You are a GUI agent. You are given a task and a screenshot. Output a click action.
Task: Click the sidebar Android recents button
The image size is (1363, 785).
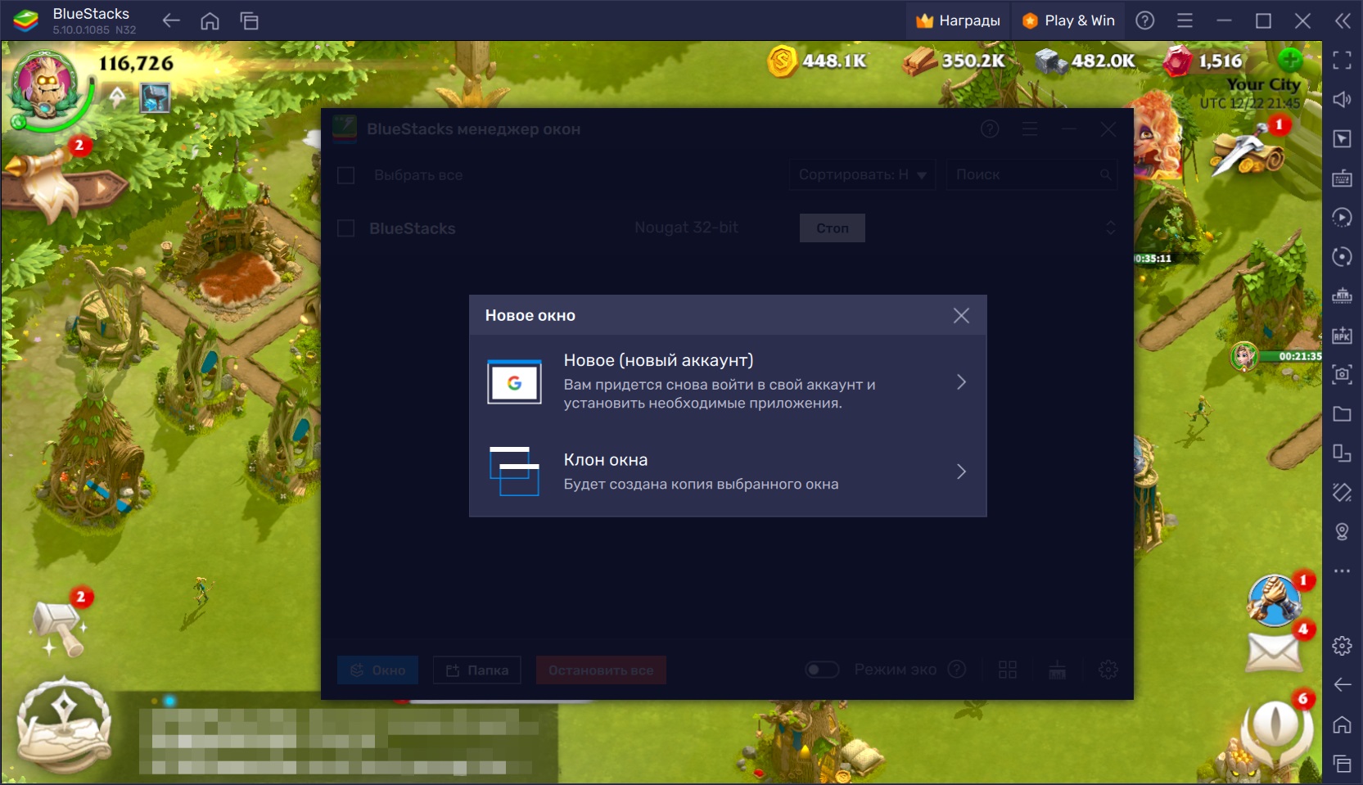coord(1342,764)
